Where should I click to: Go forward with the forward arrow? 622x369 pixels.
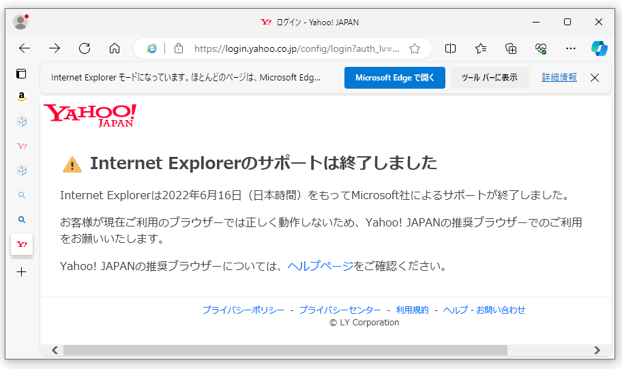(x=55, y=48)
